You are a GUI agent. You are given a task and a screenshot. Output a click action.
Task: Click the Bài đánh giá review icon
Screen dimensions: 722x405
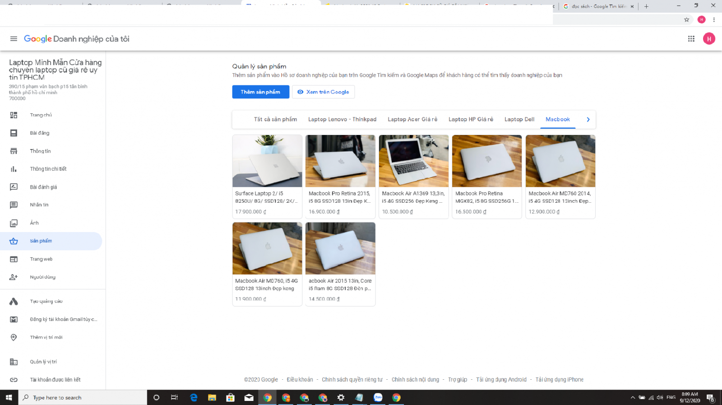pyautogui.click(x=14, y=187)
